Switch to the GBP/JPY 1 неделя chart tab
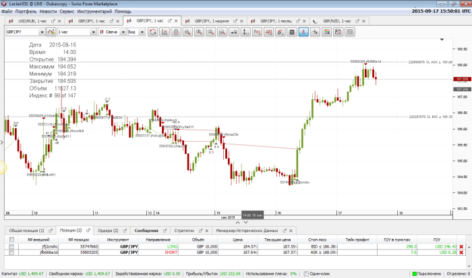472x278 pixels. coord(212,21)
